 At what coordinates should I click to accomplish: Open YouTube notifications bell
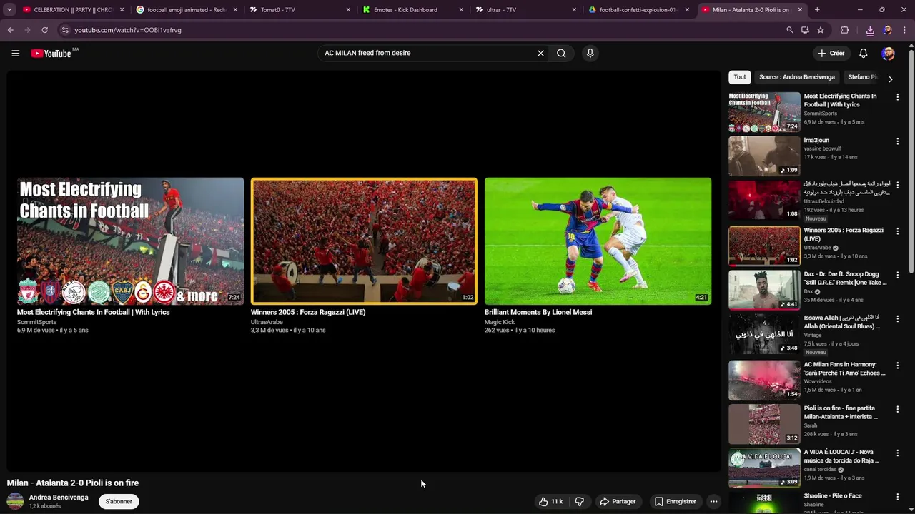pos(863,53)
